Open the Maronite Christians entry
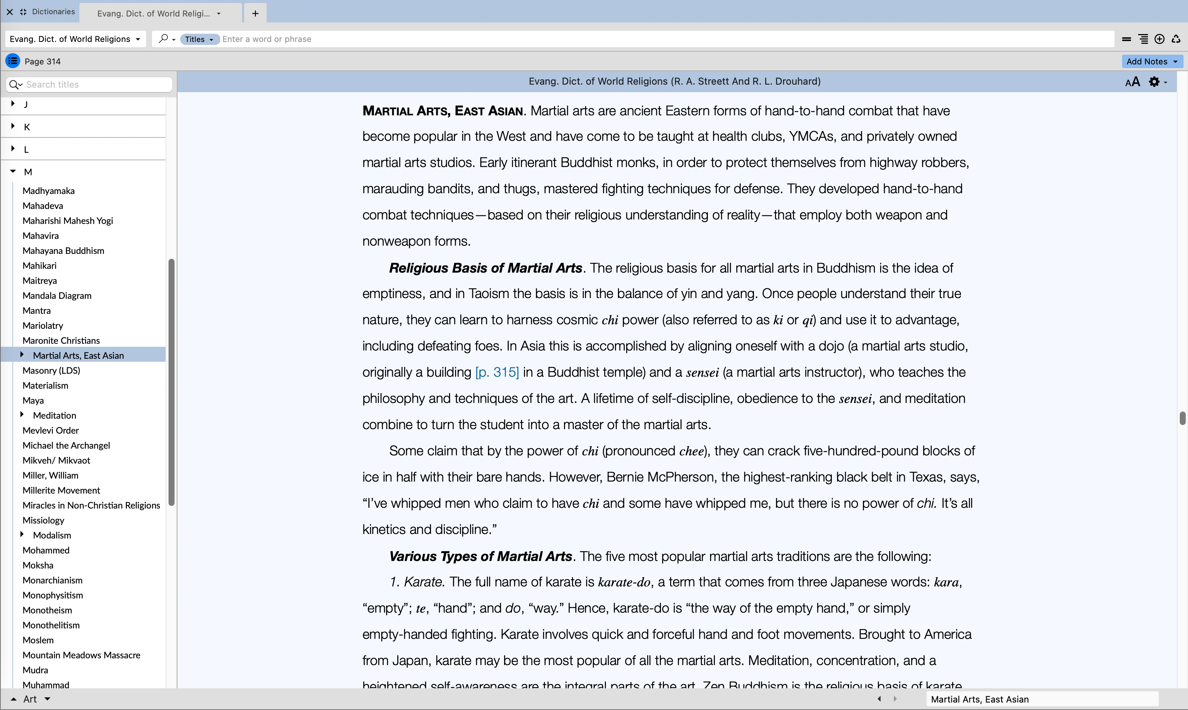The width and height of the screenshot is (1188, 710). tap(61, 341)
